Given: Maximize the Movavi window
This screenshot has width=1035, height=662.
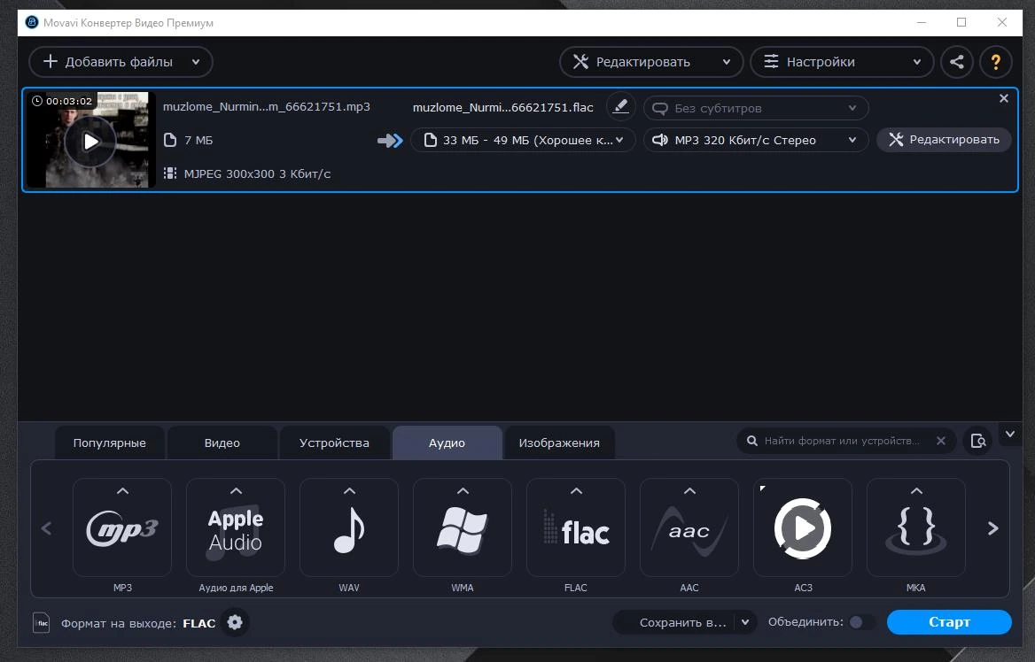Looking at the screenshot, I should point(961,22).
